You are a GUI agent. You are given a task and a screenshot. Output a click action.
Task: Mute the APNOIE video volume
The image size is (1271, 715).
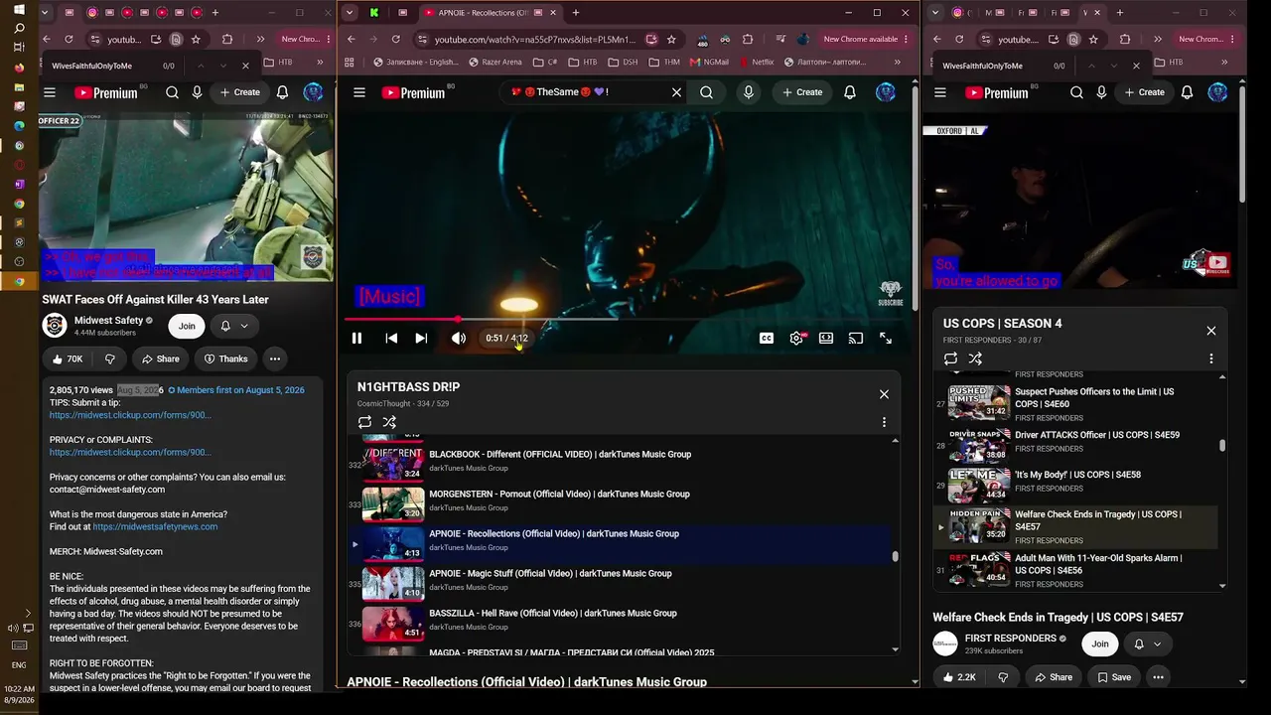pyautogui.click(x=458, y=339)
